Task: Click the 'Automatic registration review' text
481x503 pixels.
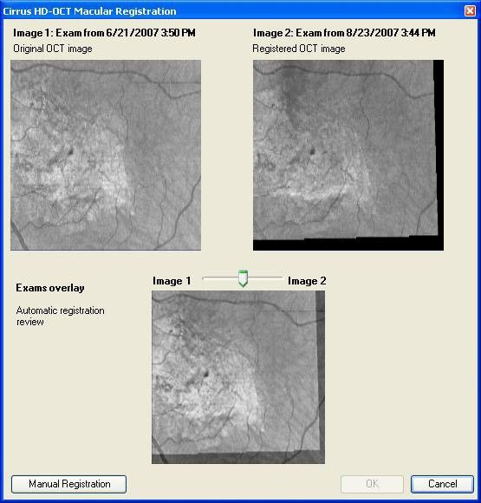Action: (x=61, y=316)
